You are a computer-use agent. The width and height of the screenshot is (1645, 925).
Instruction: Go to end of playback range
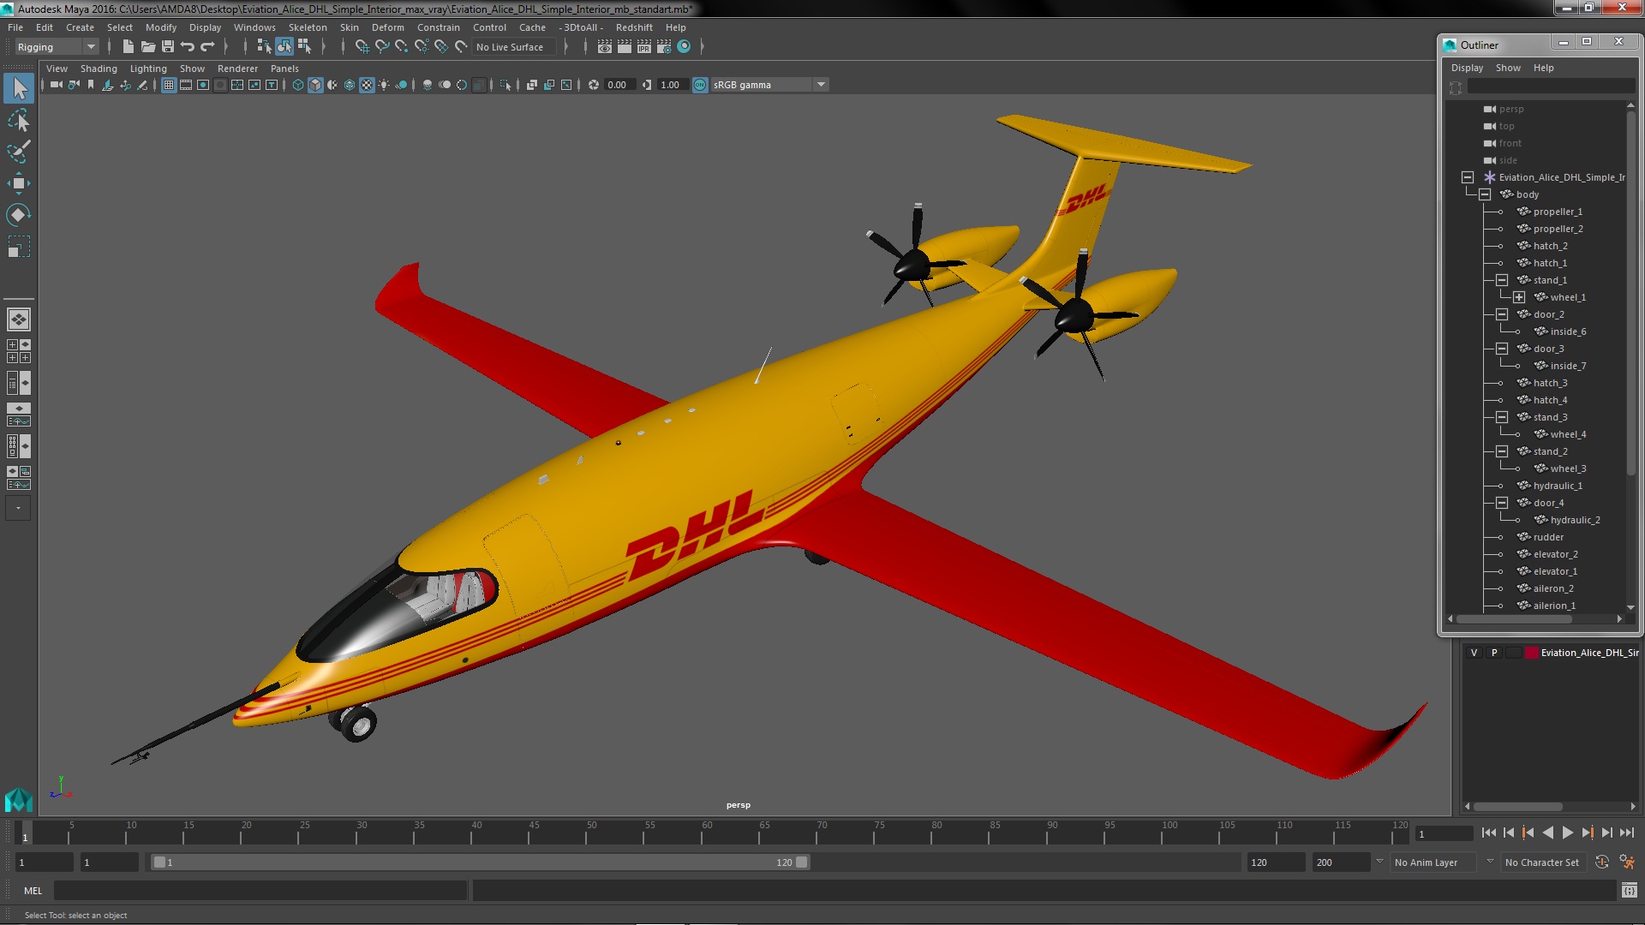click(x=1626, y=832)
